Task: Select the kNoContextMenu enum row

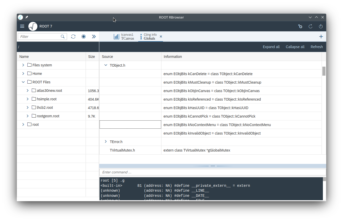Action: (210, 125)
